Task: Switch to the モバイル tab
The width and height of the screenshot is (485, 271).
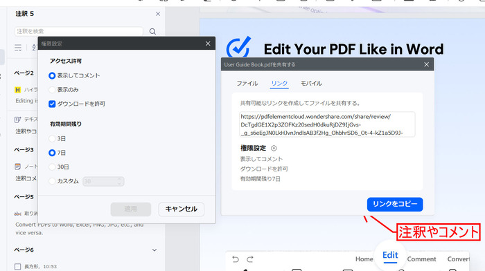Action: point(312,84)
